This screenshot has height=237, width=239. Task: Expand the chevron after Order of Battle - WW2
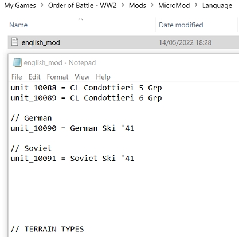tap(123, 5)
